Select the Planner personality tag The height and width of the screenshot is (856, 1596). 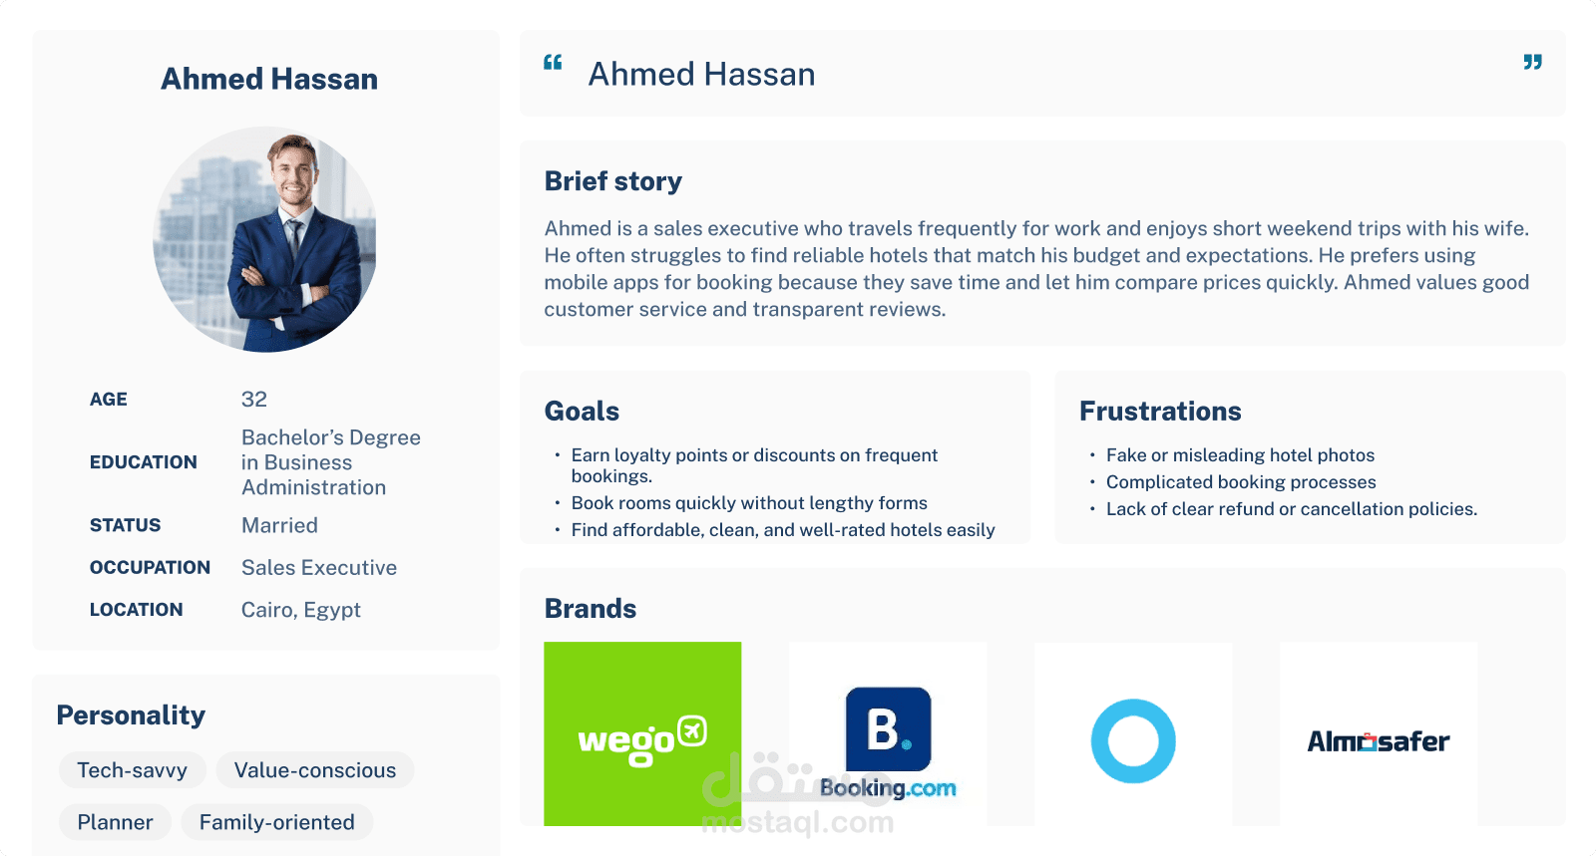tap(116, 822)
